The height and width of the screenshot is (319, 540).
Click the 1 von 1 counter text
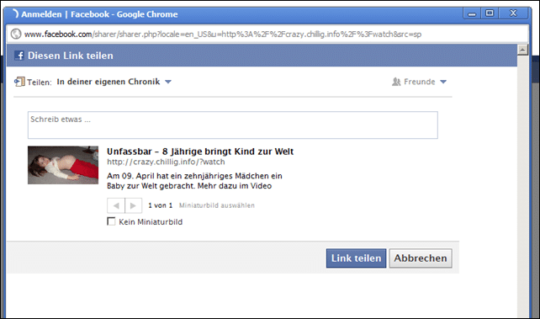click(160, 205)
